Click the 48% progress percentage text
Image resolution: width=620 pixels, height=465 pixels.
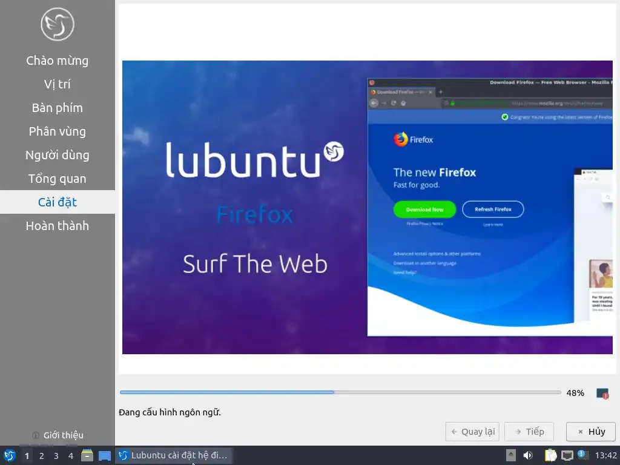coord(575,393)
